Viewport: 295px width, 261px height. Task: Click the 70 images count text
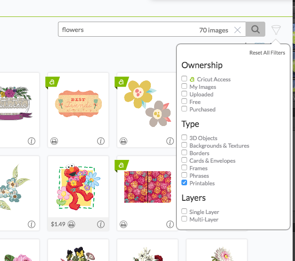214,30
